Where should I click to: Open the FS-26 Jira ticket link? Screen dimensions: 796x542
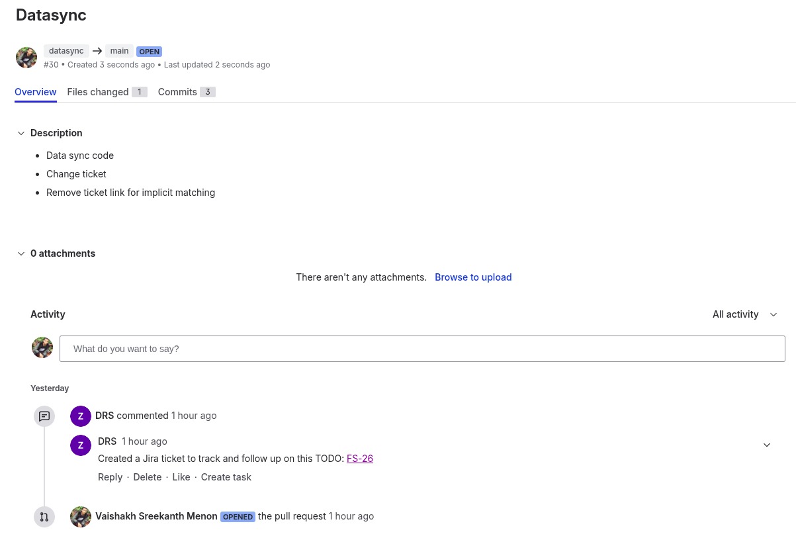coord(360,459)
